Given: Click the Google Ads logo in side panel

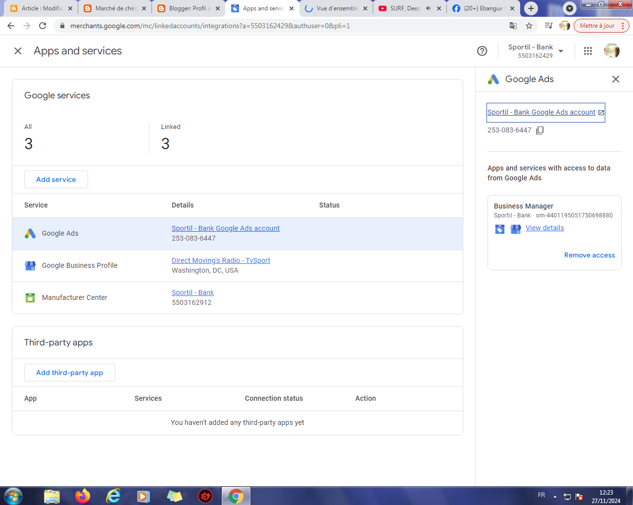Looking at the screenshot, I should 493,79.
